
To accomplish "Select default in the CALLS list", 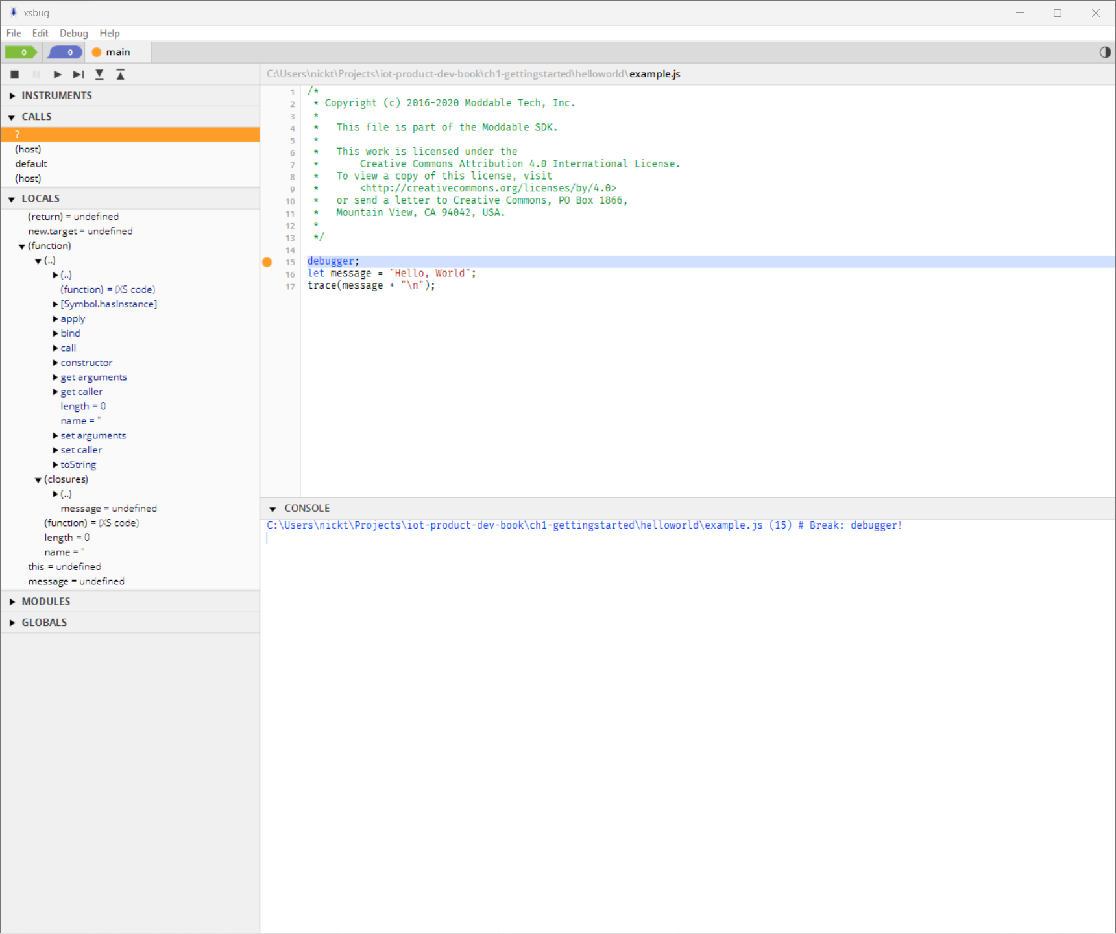I will (x=30, y=163).
